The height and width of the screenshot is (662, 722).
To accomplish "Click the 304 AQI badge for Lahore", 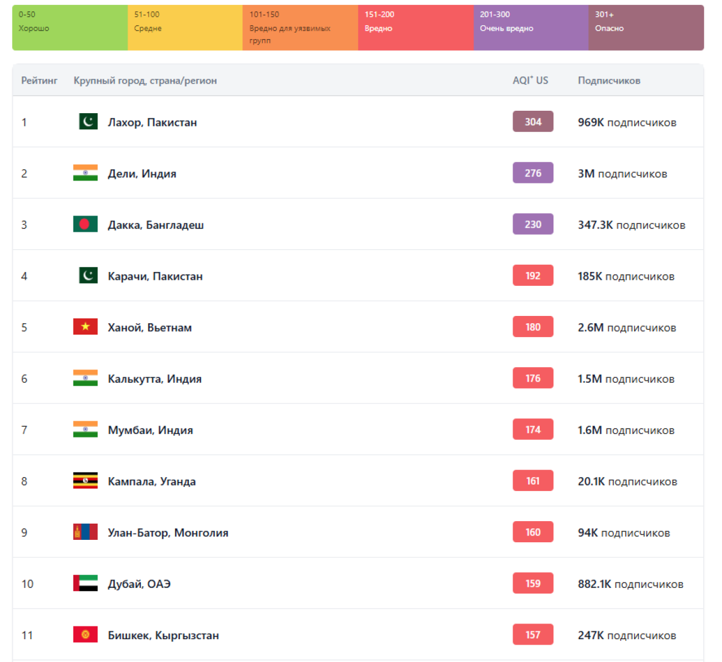I will tap(532, 122).
